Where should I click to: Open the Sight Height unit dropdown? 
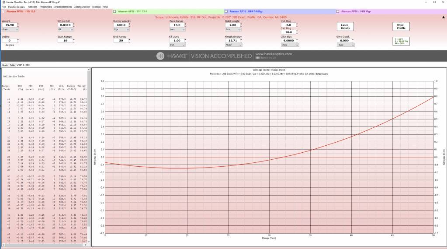[233, 29]
